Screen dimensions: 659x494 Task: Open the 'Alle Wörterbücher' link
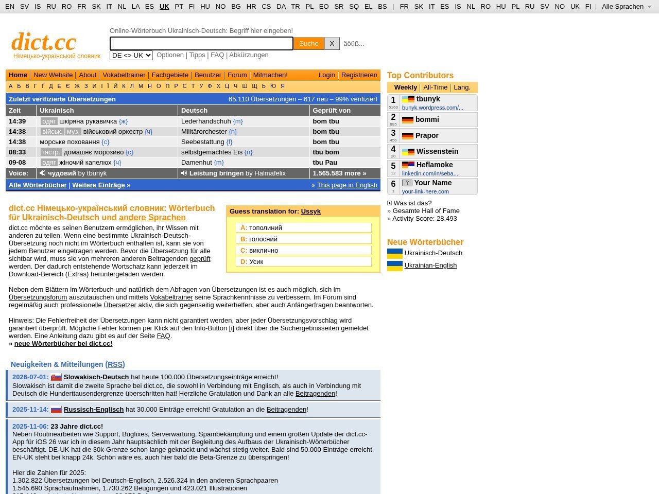coord(38,185)
